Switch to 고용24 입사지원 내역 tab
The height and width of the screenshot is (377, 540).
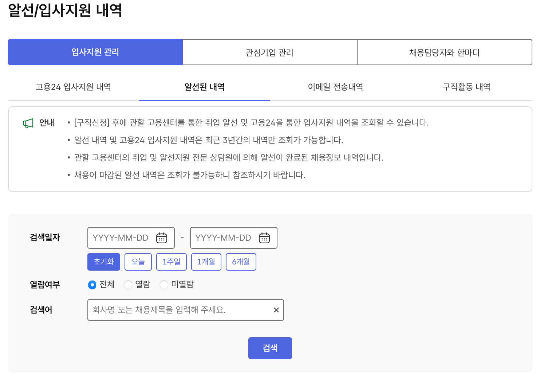73,87
